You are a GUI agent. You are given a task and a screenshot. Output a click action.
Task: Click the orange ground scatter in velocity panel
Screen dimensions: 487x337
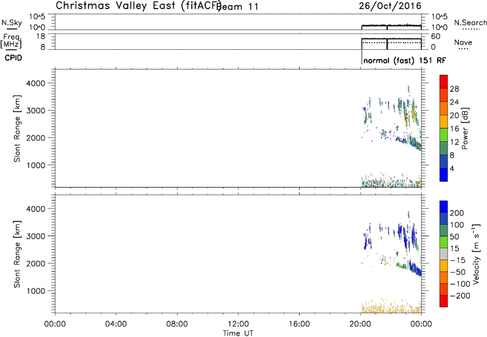click(391, 308)
